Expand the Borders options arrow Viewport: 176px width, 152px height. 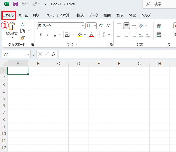(73, 35)
